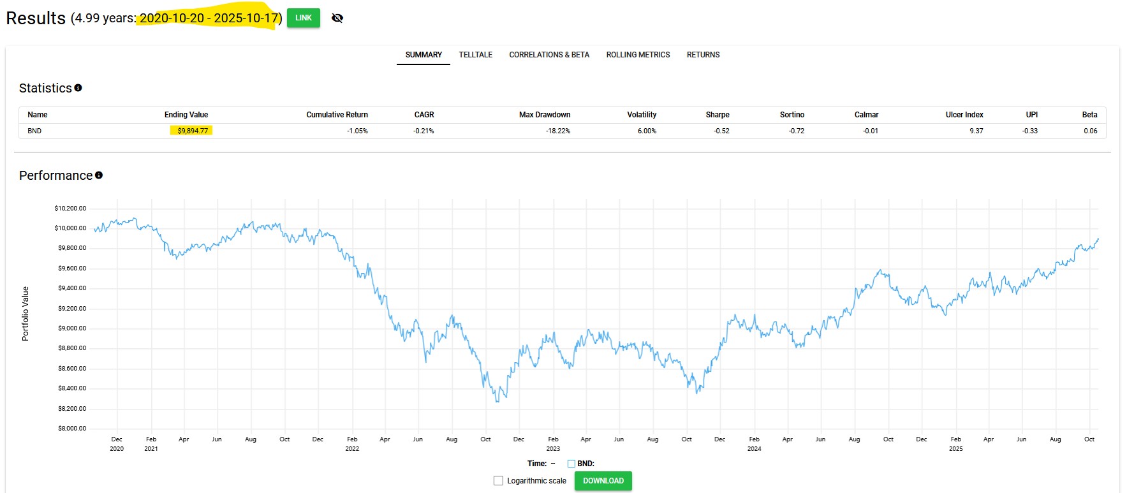
Task: Click the -0.72 Sortino value
Action: (x=796, y=131)
